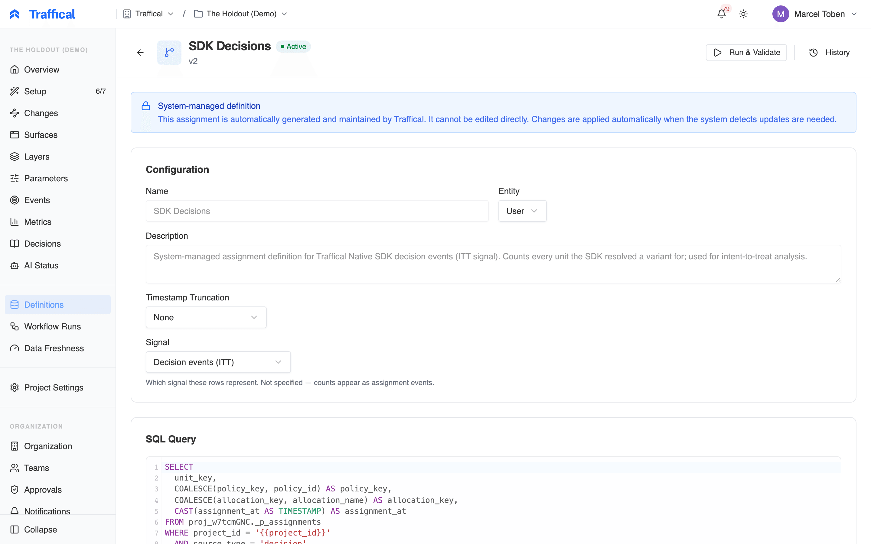Viewport: 871px width, 544px height.
Task: Click the Decisions book icon
Action: 15,244
